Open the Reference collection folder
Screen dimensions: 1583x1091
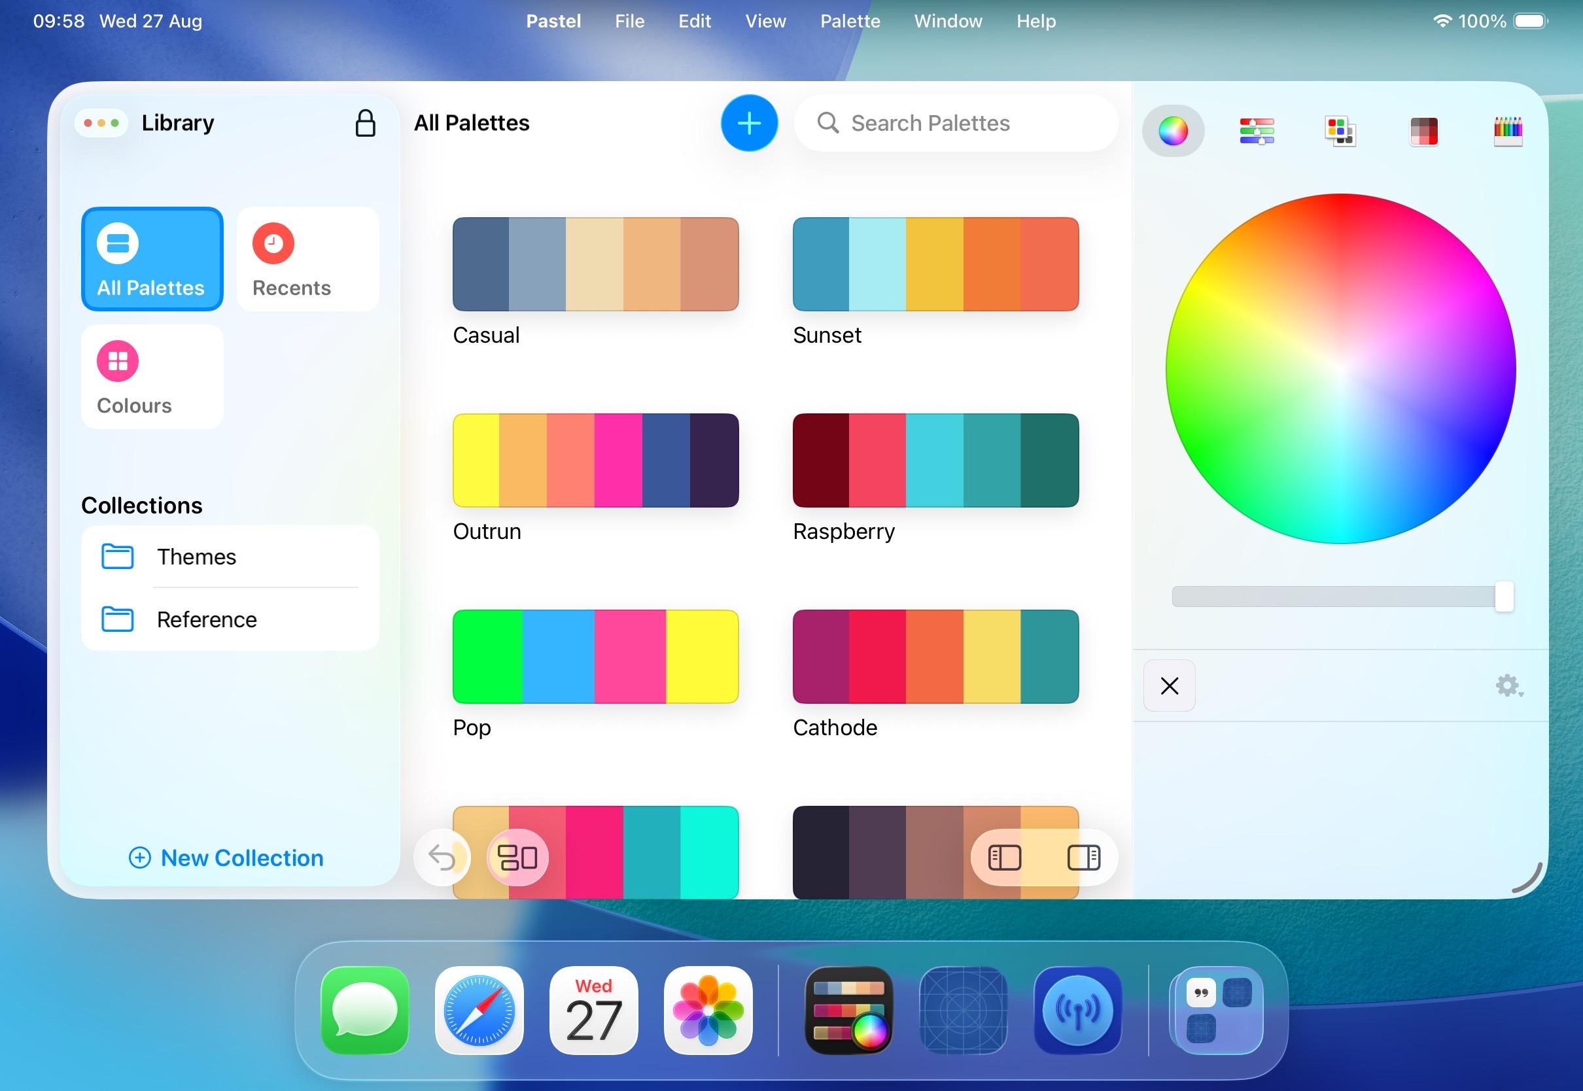(x=230, y=619)
